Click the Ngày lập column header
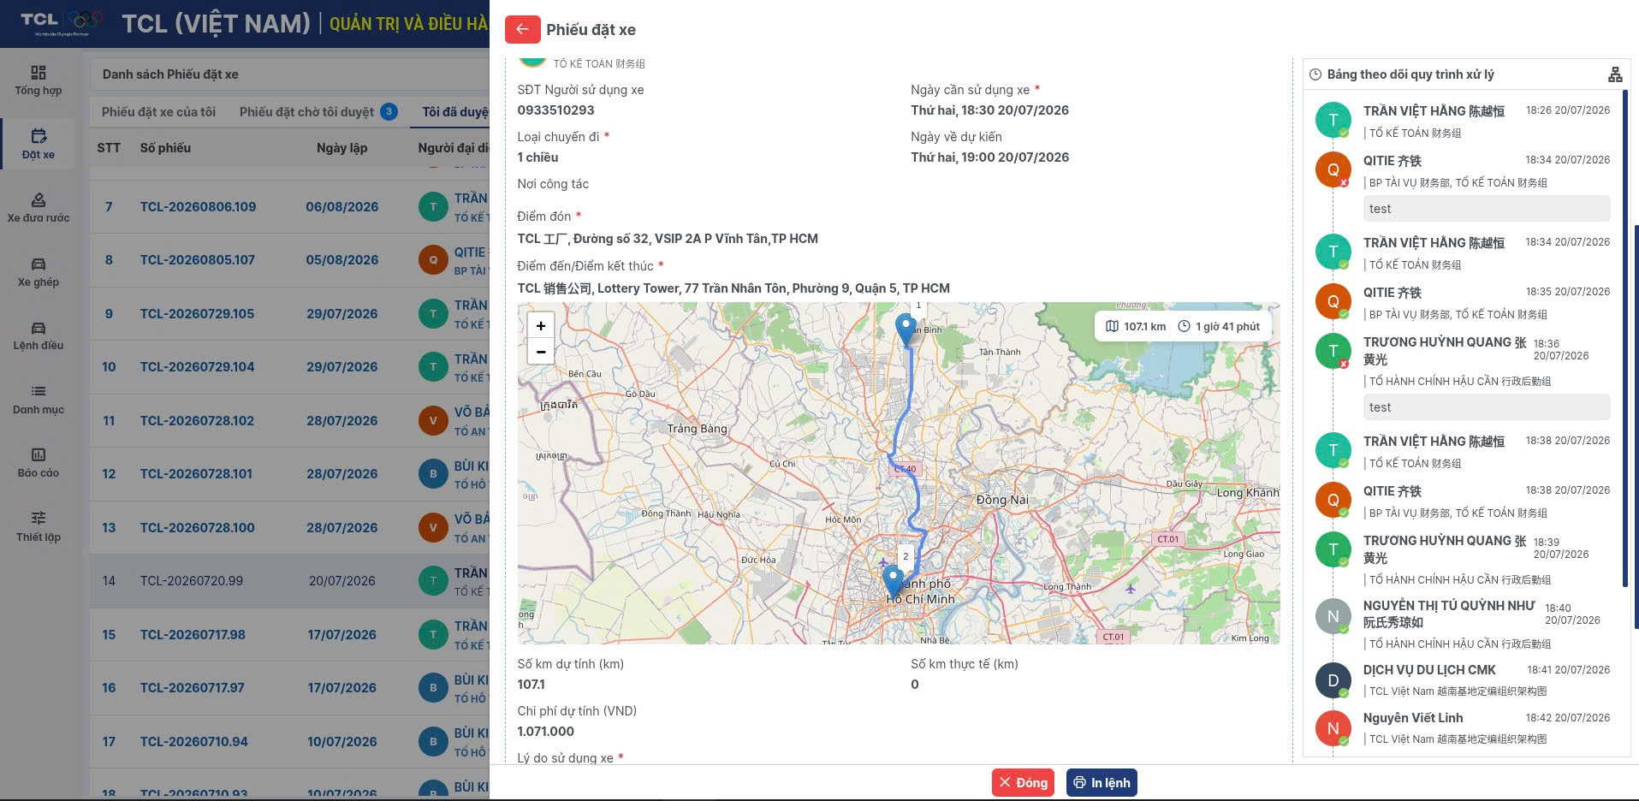Image resolution: width=1639 pixels, height=801 pixels. pyautogui.click(x=341, y=148)
